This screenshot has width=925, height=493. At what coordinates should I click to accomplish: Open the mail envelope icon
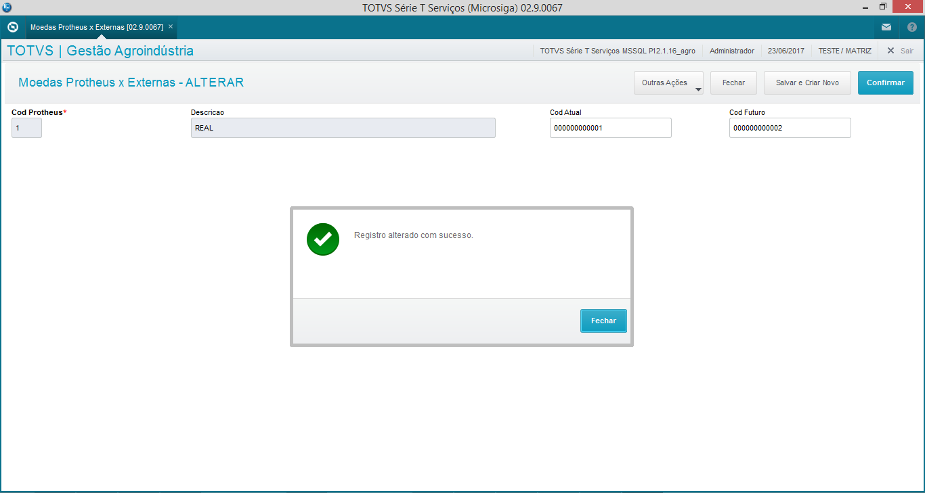tap(886, 28)
